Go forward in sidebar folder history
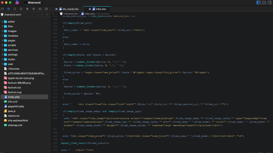This screenshot has width=273, height=153. (x=47, y=15)
